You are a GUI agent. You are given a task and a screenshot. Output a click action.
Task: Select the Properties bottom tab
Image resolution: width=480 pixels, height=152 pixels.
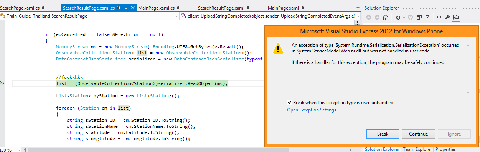[445, 149]
